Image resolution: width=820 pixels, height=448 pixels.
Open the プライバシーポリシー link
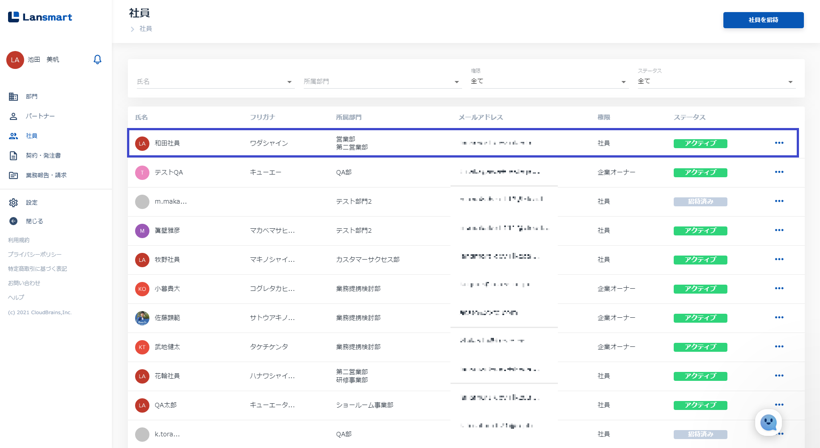(35, 255)
